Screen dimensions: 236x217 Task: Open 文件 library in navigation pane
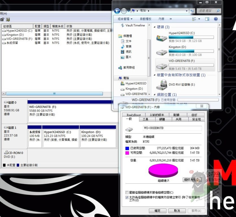point(126,41)
